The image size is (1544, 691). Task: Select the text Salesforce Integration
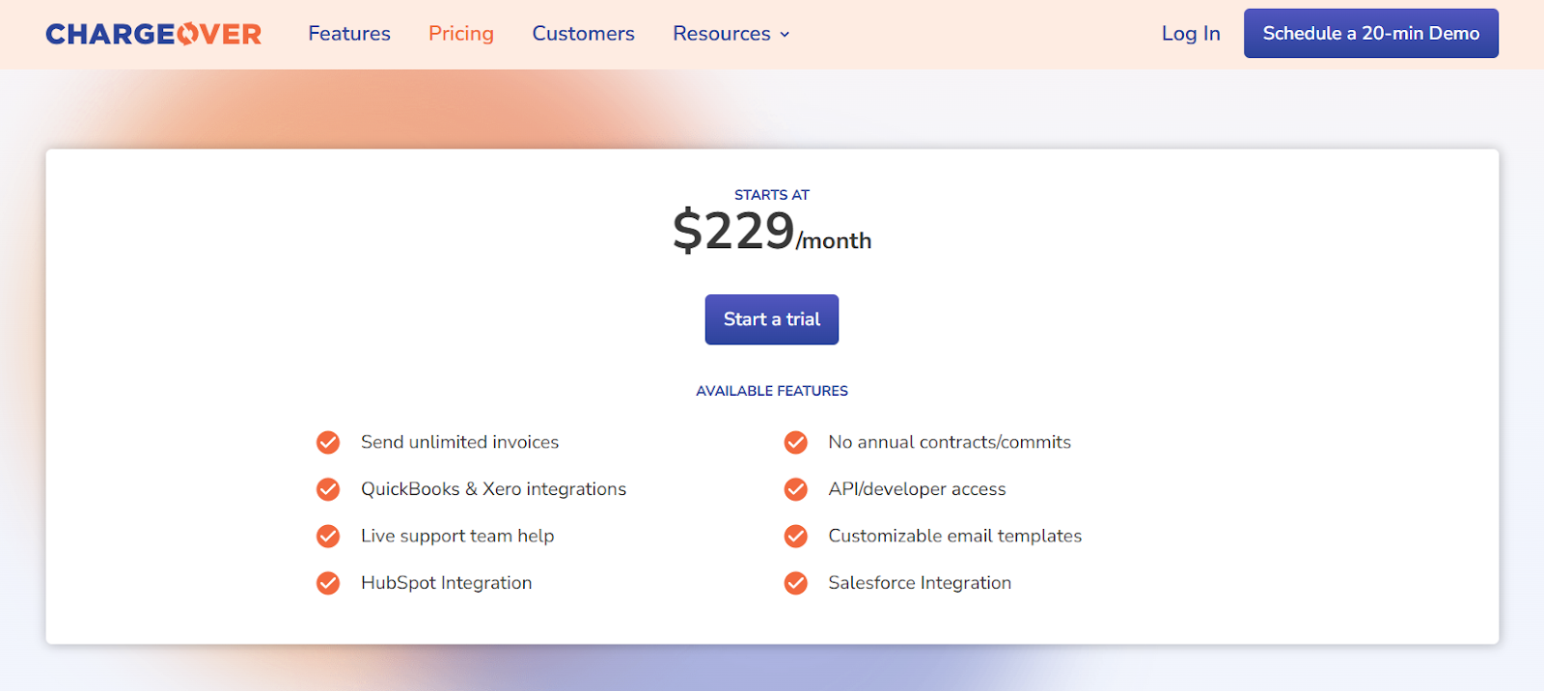click(x=920, y=583)
